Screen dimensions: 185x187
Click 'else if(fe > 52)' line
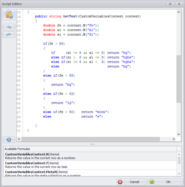[59, 94]
